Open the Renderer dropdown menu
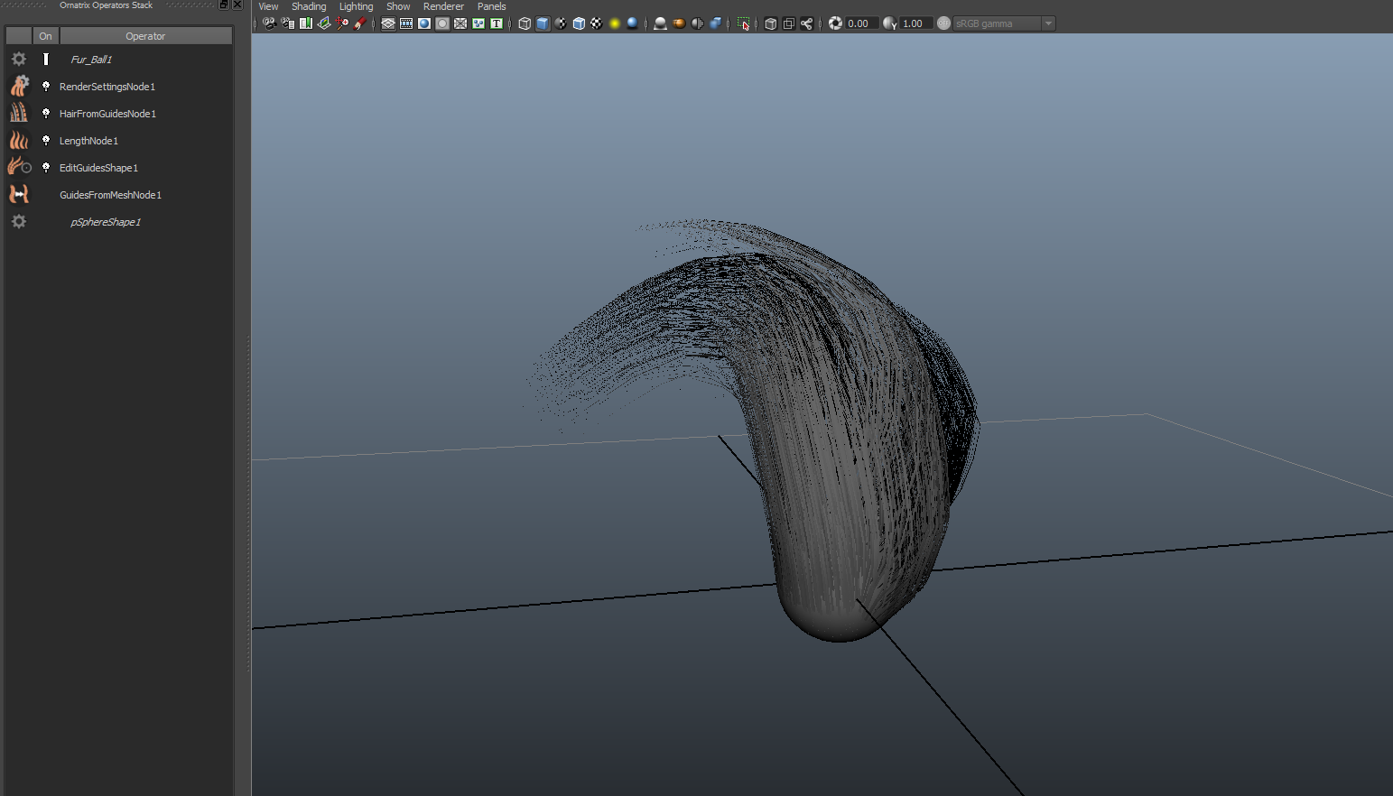1393x796 pixels. pos(443,6)
